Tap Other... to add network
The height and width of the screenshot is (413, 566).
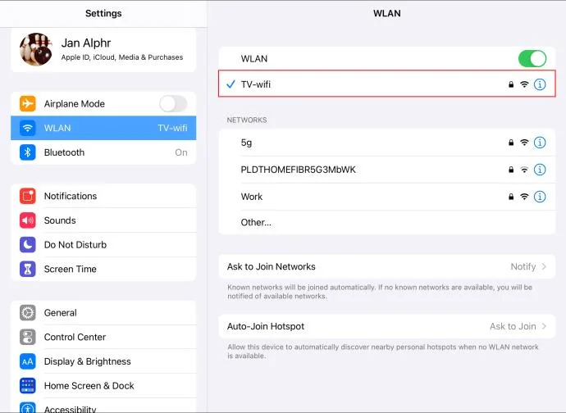387,222
